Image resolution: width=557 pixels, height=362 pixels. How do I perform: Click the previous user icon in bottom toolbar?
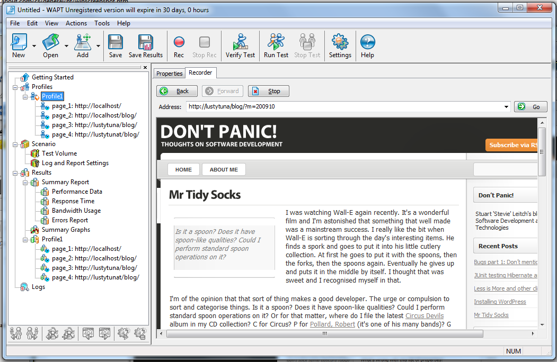(16, 333)
